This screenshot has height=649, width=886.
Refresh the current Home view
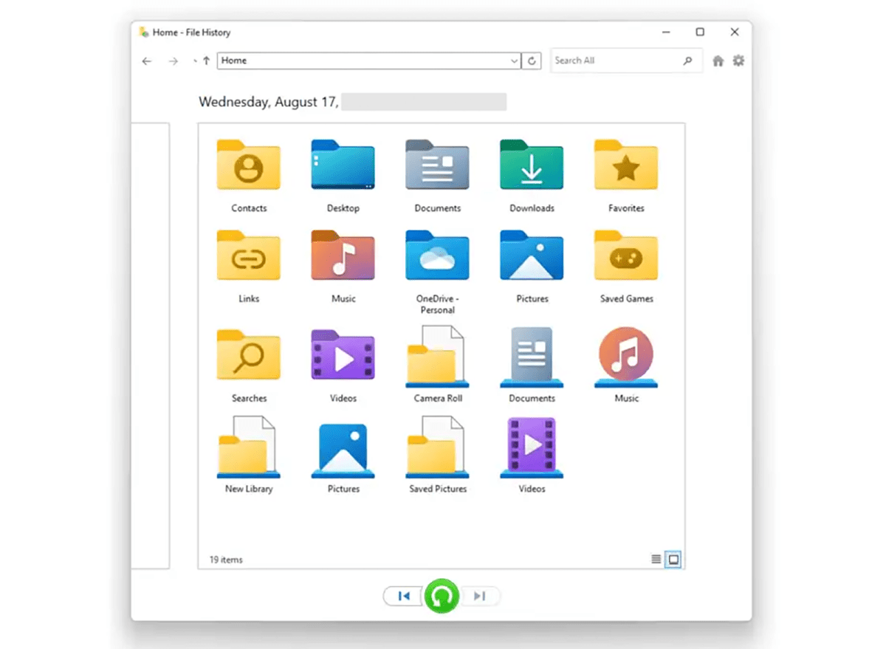coord(532,61)
